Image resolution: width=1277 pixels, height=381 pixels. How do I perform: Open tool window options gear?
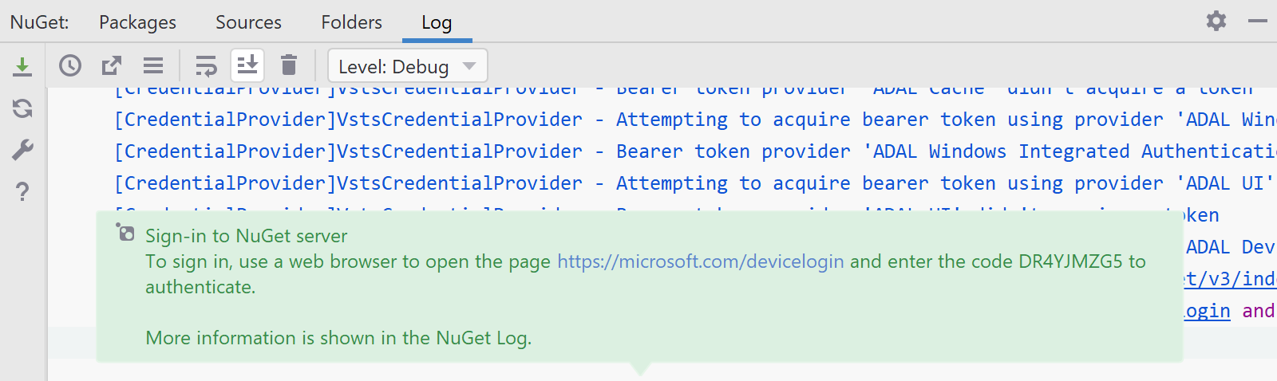(x=1216, y=21)
